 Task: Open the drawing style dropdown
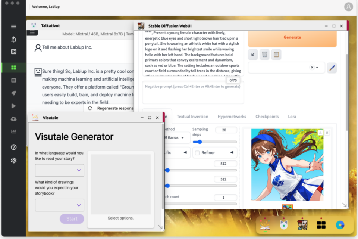click(x=60, y=205)
